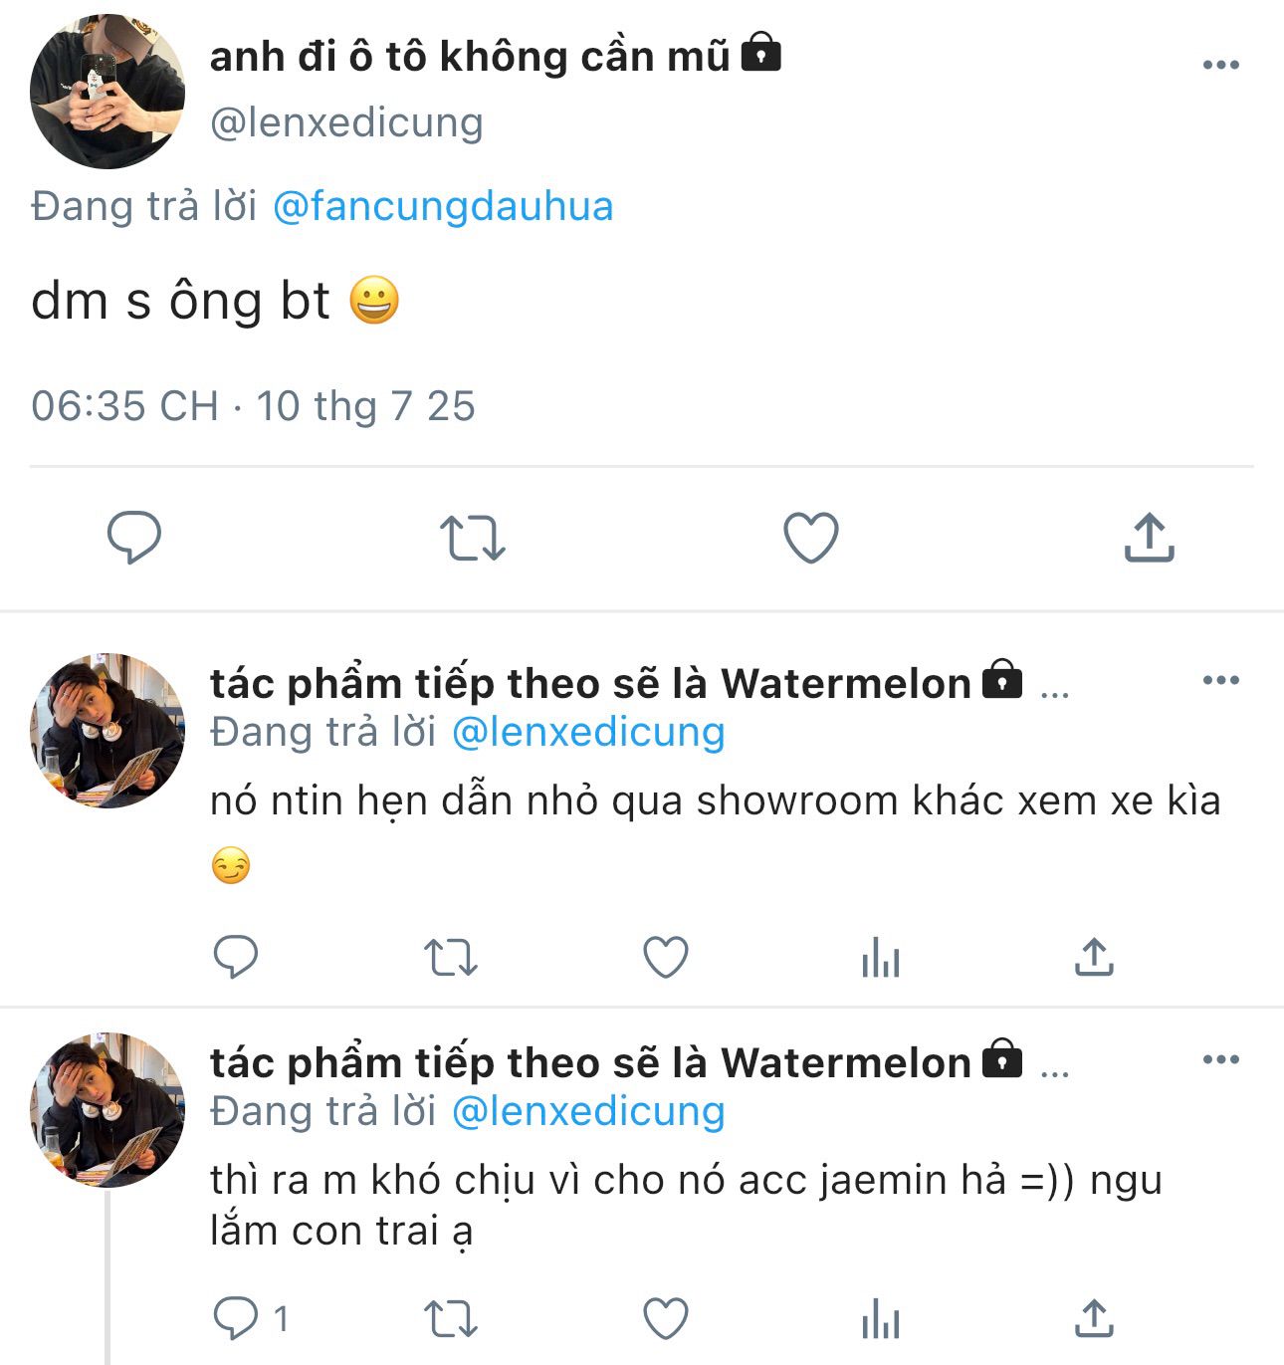
Task: Open the main tweet author's profile picture
Action: (x=107, y=92)
